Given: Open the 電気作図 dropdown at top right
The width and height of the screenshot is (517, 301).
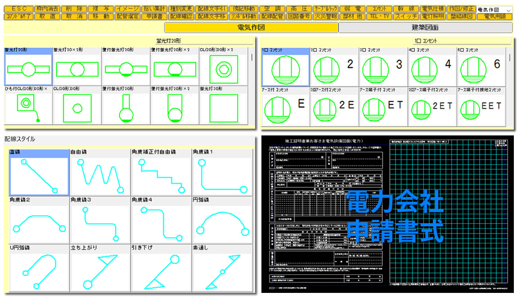Looking at the screenshot, I should coord(494,9).
